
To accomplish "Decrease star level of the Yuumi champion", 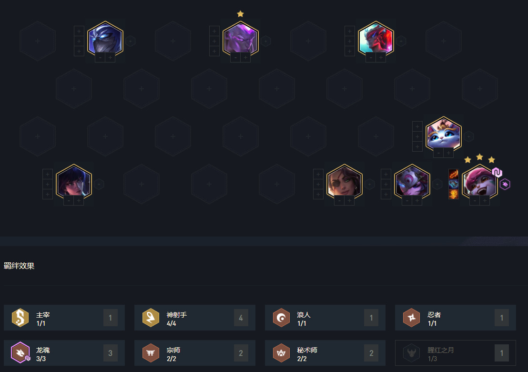I will point(438,153).
